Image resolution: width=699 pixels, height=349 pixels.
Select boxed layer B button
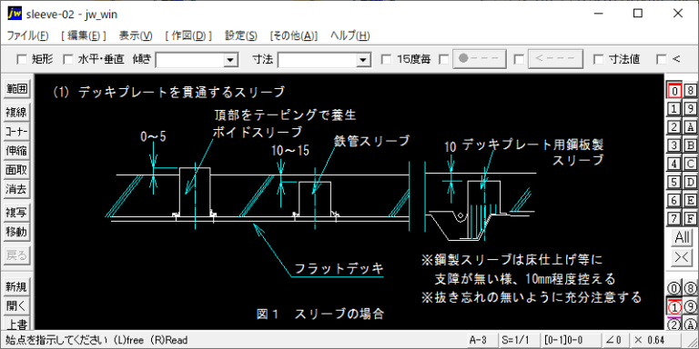pyautogui.click(x=691, y=145)
